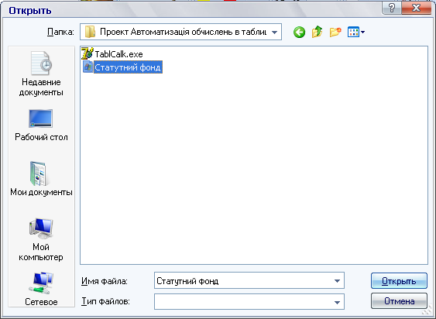The image size is (436, 319).
Task: Click the help question mark button
Action: click(x=392, y=8)
